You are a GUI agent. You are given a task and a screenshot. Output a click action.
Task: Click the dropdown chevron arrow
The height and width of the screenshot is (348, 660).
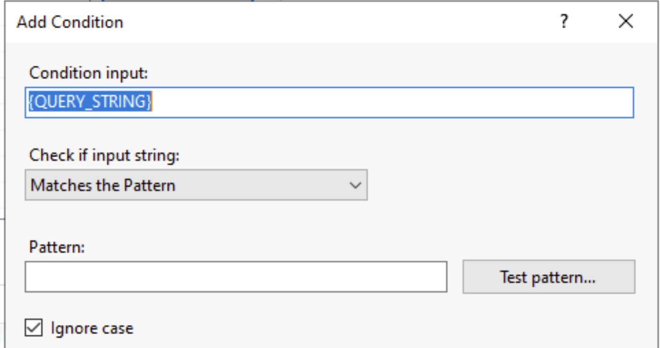pos(355,185)
